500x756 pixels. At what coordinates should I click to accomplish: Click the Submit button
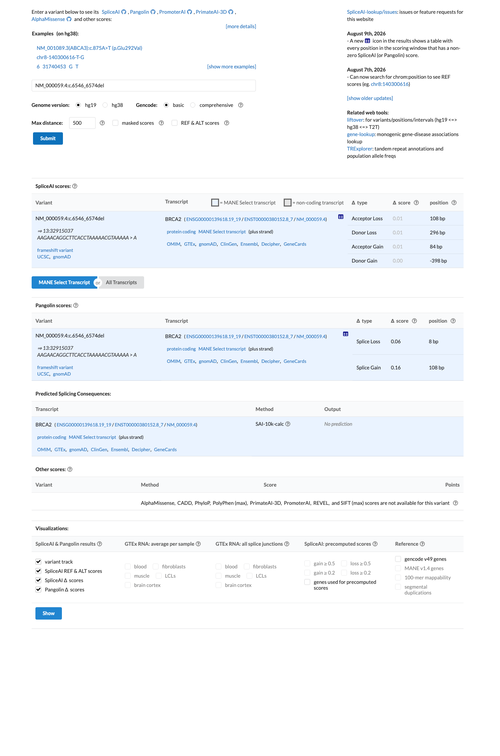(48, 138)
